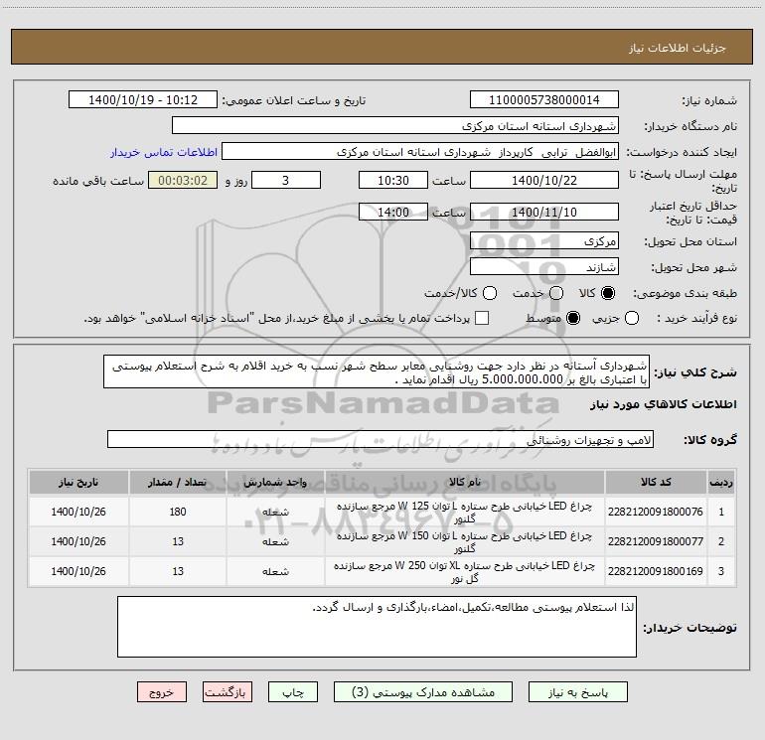Click the واحد شمارش column header
Screen dimensions: 765x740
click(x=275, y=482)
